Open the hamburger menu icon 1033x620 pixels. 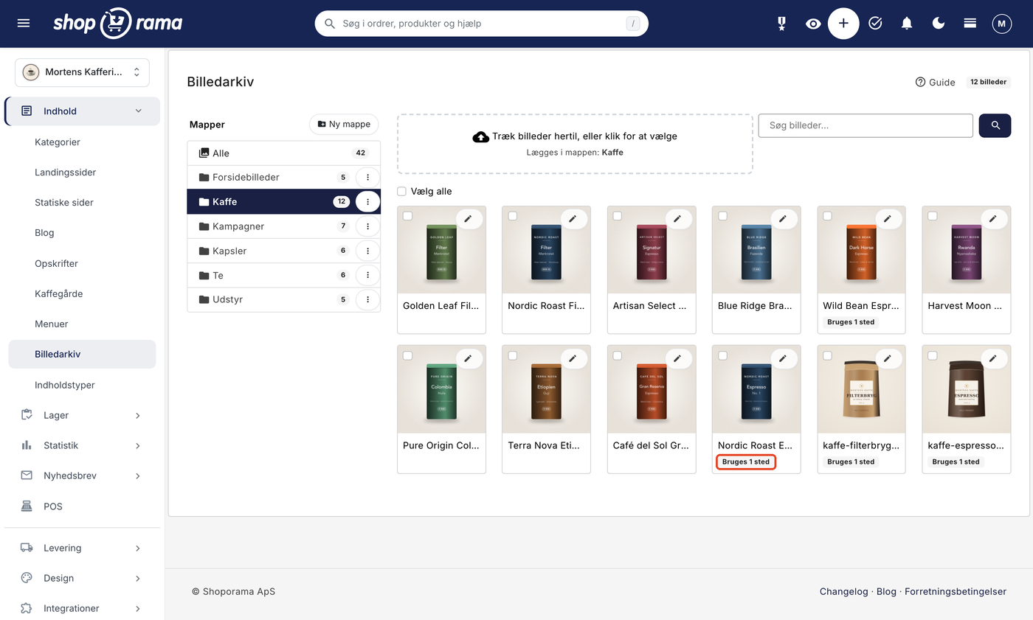point(24,23)
